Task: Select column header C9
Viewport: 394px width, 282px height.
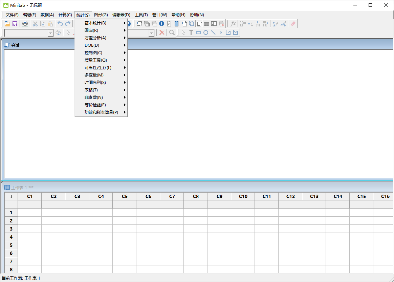Action: (x=219, y=197)
